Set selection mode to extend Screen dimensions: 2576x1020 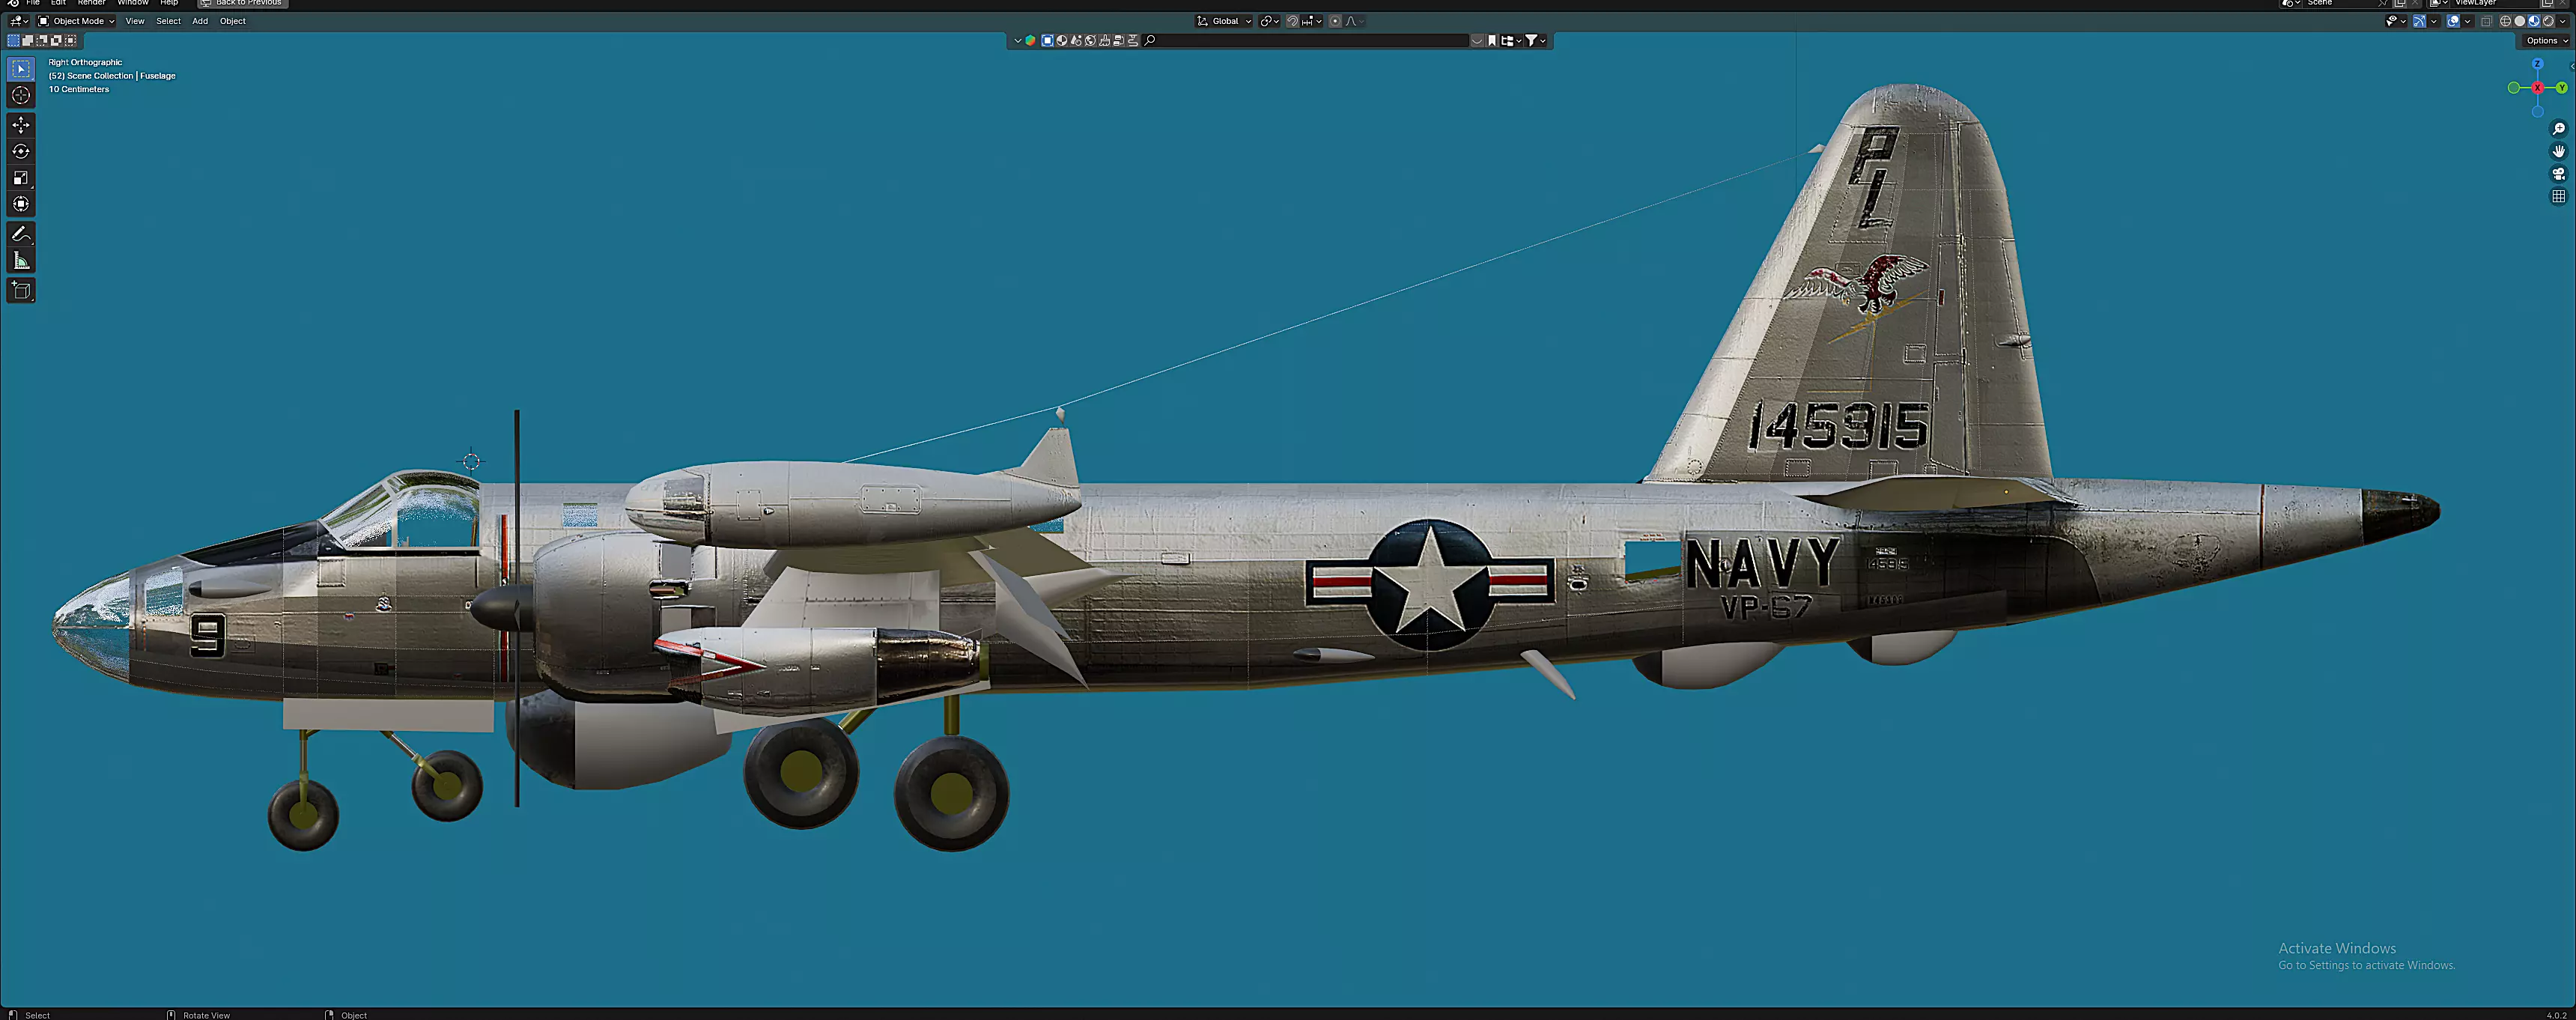27,40
